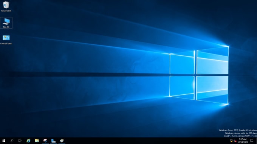
Task: Select the Control Panel desktop shortcut
Action: pos(6,40)
